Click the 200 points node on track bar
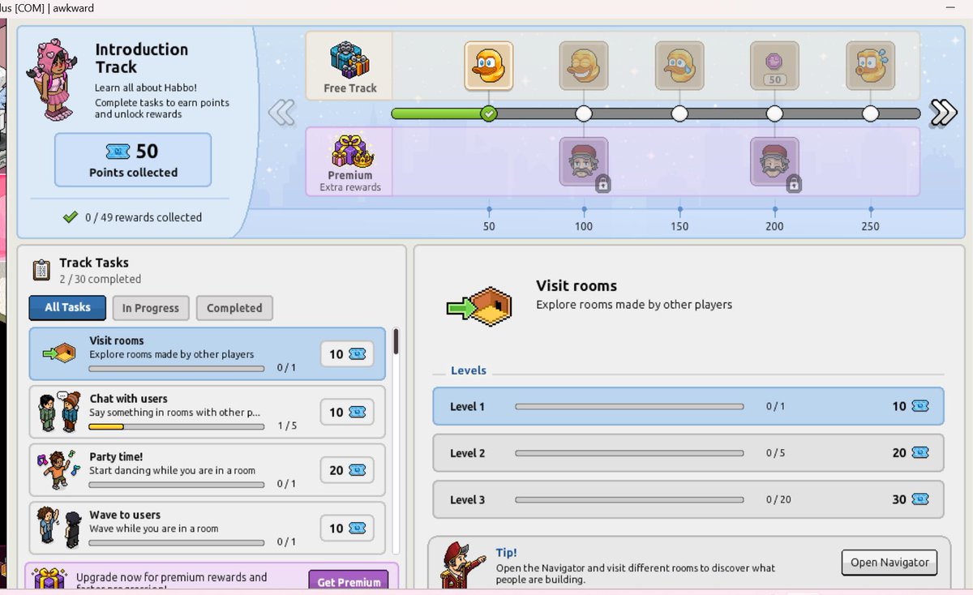The width and height of the screenshot is (973, 595). point(774,113)
